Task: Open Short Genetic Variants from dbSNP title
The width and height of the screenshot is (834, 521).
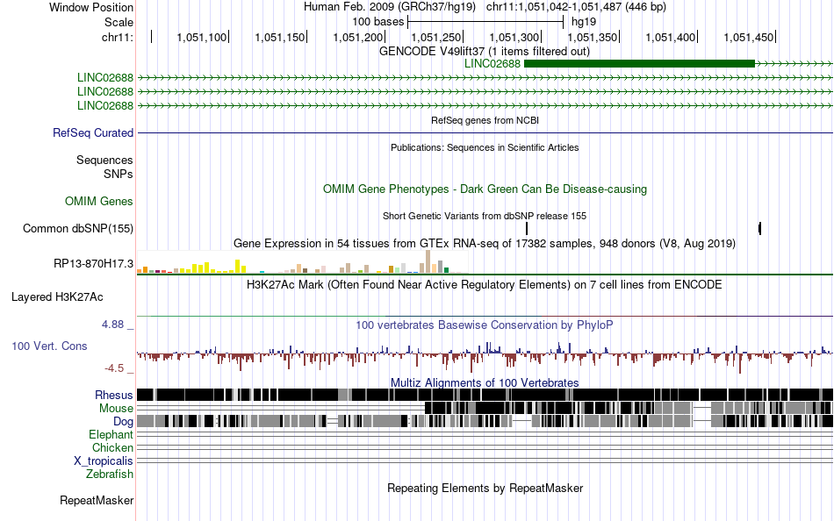Action: point(485,216)
